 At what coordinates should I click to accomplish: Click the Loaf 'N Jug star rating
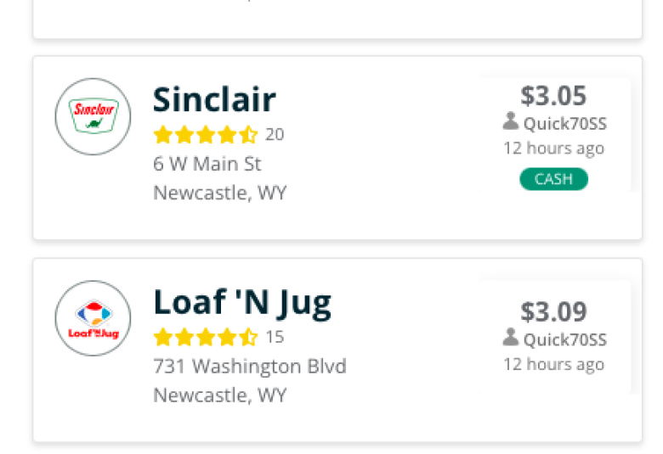[206, 337]
